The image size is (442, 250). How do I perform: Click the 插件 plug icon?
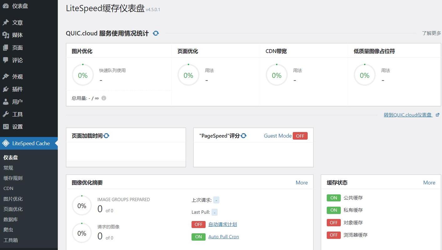click(x=5, y=89)
